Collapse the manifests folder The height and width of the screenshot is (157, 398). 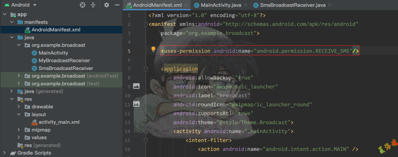tap(12, 22)
